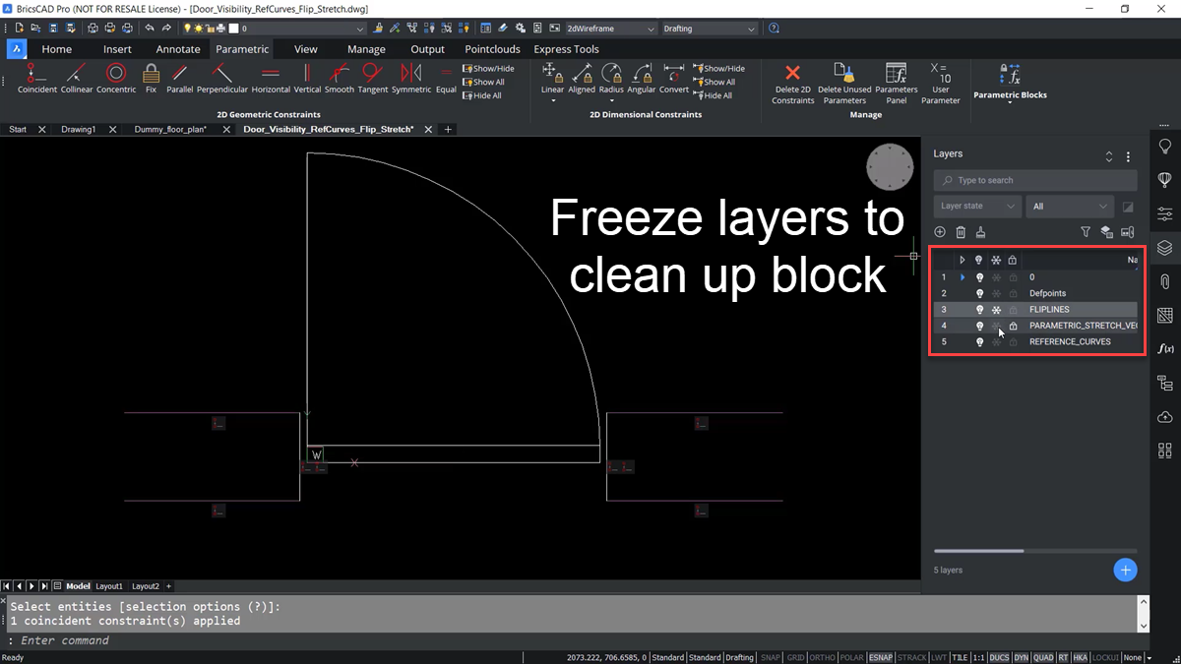Screen dimensions: 1181x664
Task: Open the All layer filter dropdown
Action: pos(1070,207)
